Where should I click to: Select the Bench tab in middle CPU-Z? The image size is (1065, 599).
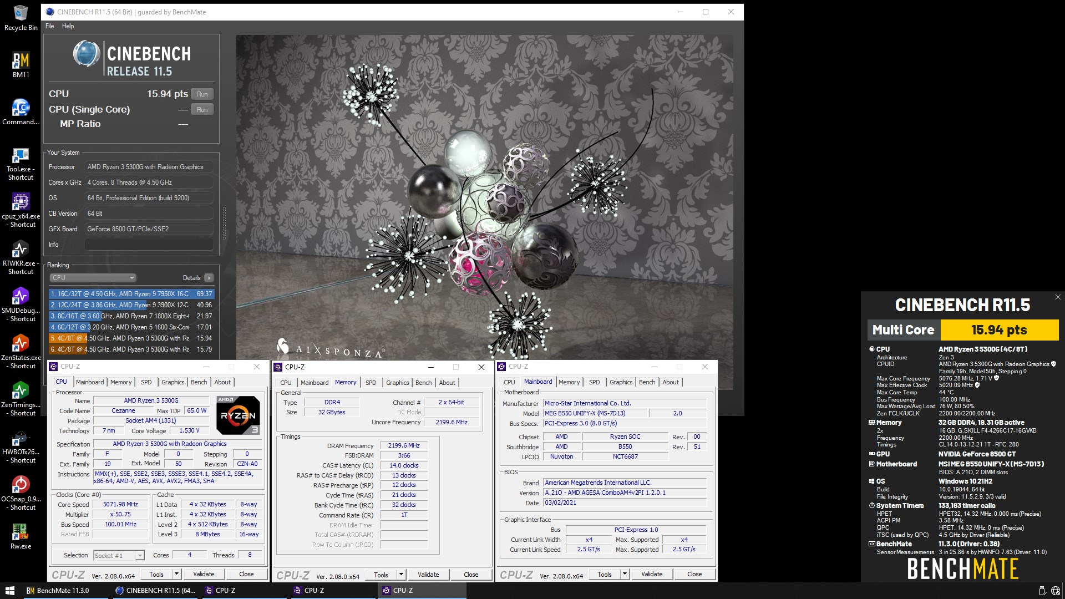click(x=423, y=383)
